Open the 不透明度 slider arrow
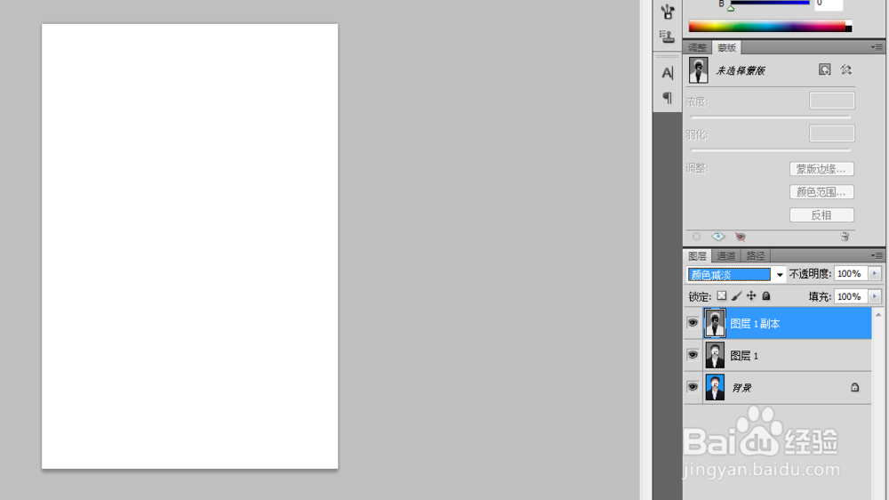The width and height of the screenshot is (889, 500). 875,273
